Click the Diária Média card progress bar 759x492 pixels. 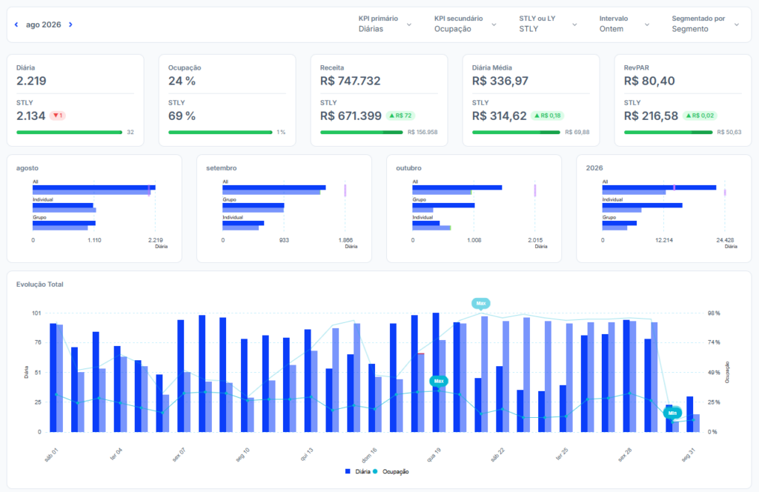coord(516,132)
